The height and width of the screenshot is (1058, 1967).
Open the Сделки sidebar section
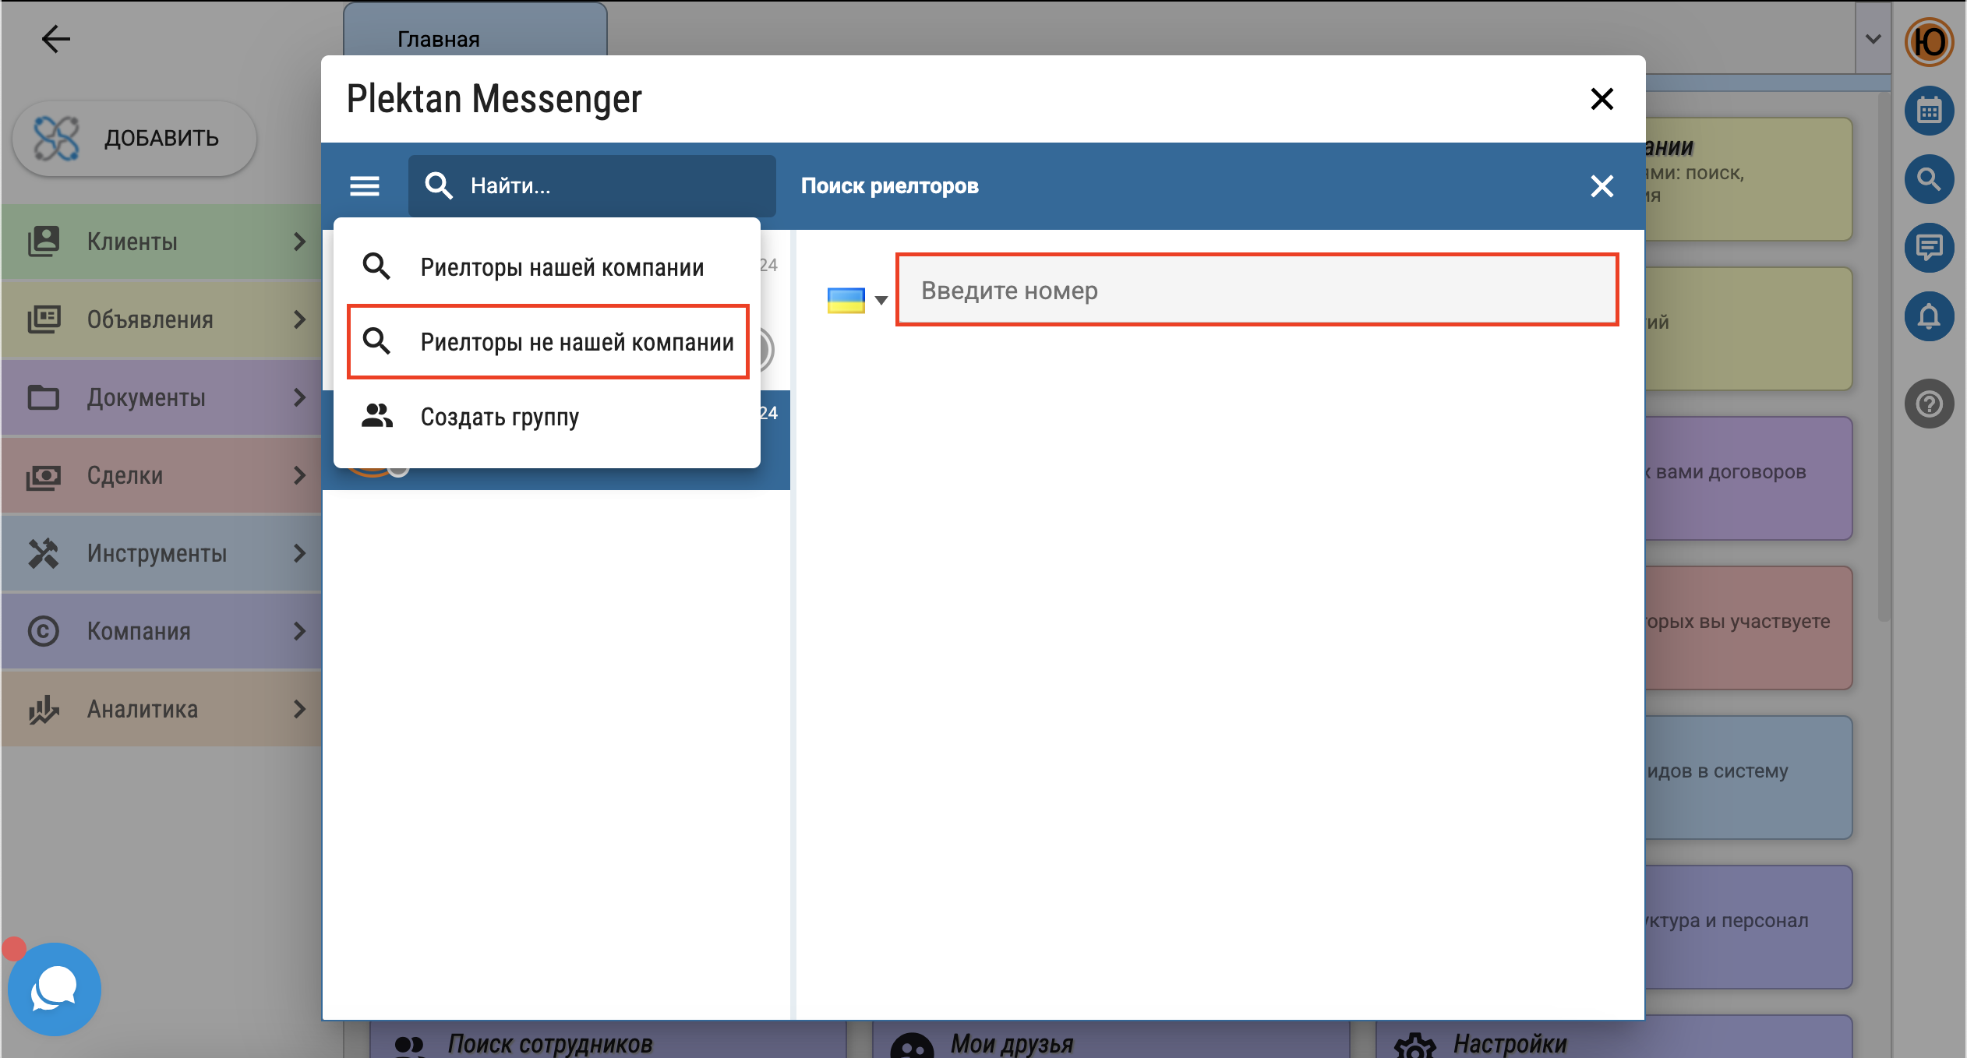point(161,475)
